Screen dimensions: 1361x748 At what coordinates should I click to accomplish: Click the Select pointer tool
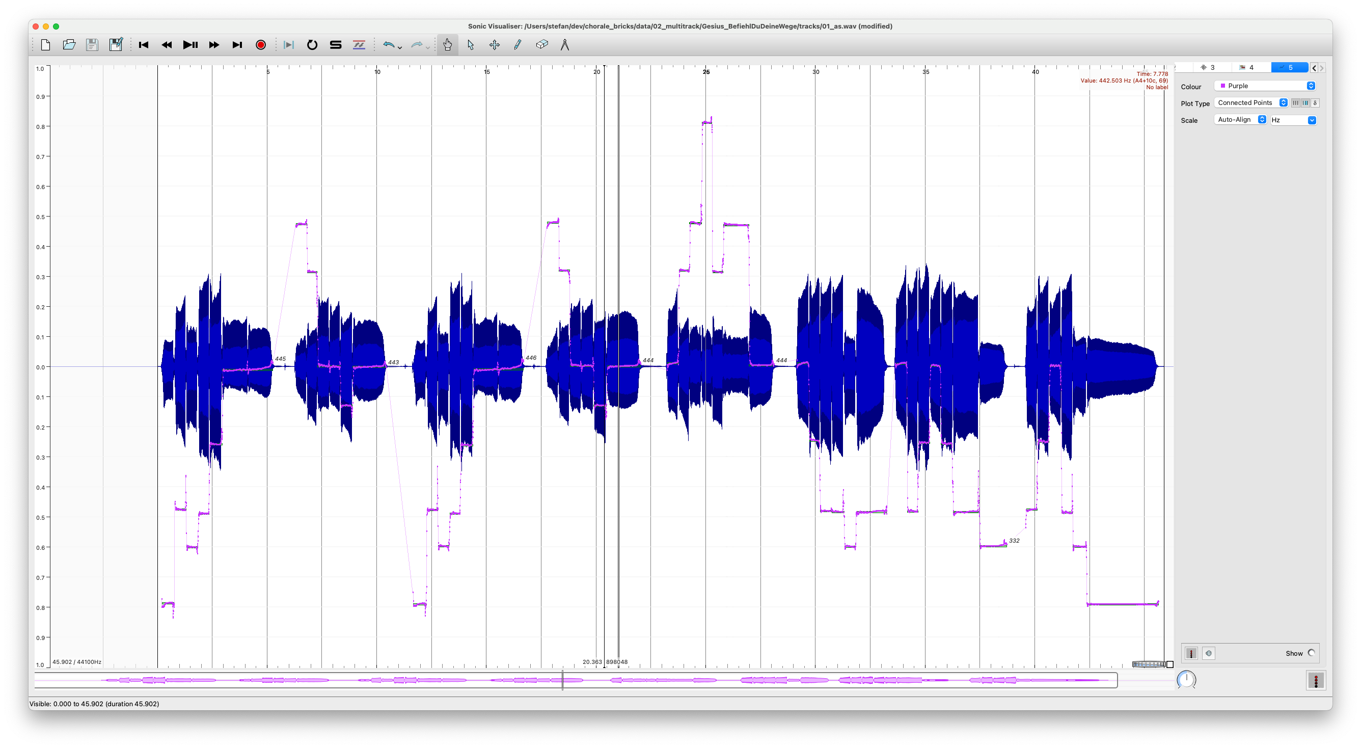point(471,45)
